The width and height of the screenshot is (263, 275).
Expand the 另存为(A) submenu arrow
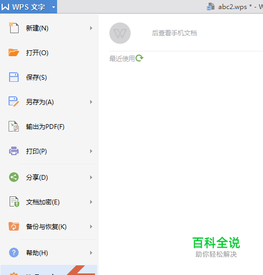91,102
